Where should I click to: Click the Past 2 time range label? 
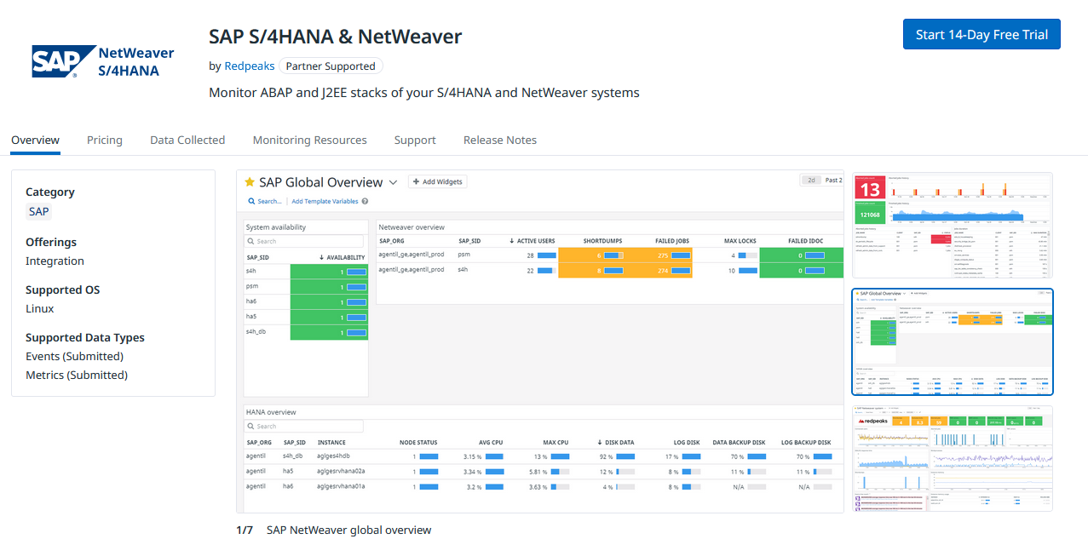(833, 181)
